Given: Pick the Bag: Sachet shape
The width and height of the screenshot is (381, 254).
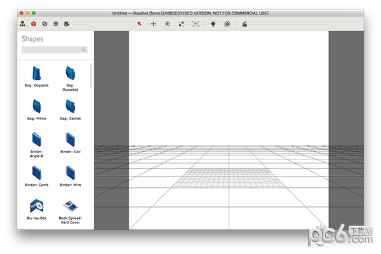Looking at the screenshot, I should point(70,110).
